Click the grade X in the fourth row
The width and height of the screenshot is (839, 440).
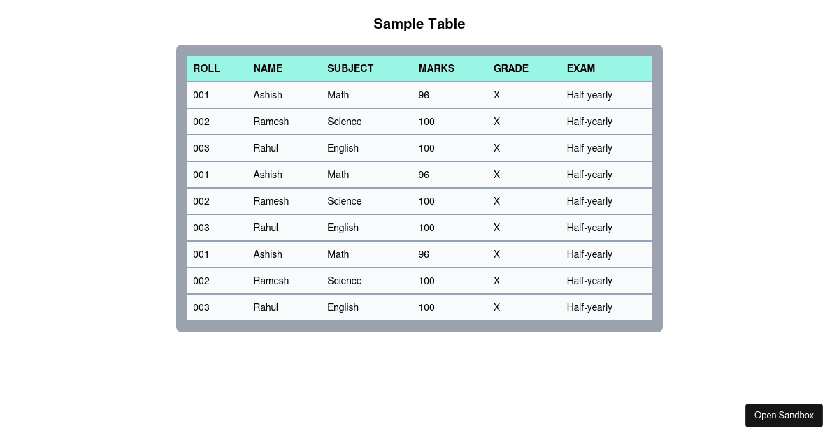click(496, 175)
